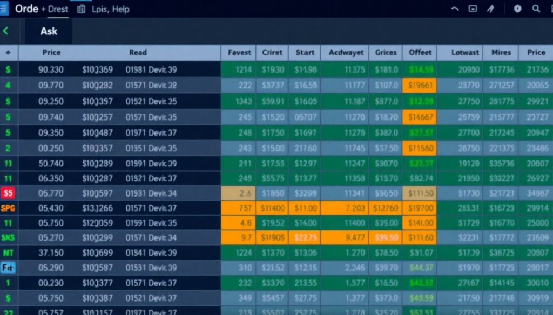Screen dimensions: 553x315
Task: Select the row with price 90.330
Action: (51, 69)
